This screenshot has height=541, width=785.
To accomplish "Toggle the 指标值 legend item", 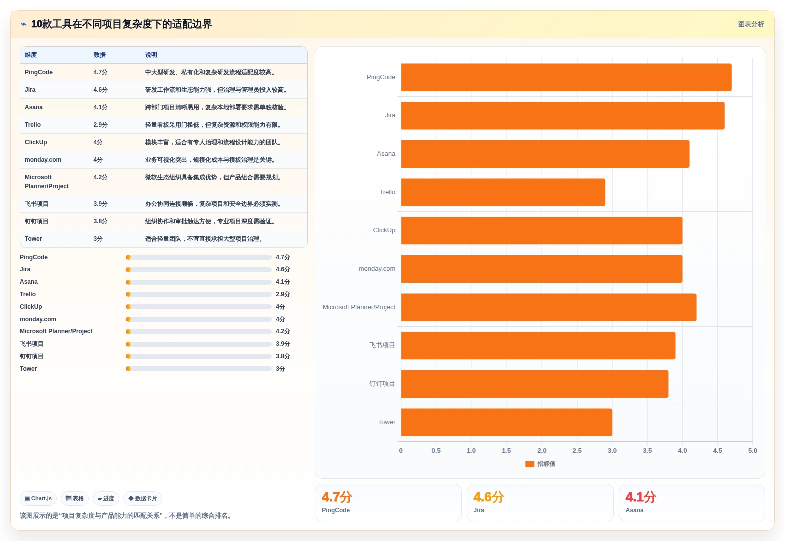I will tap(540, 464).
